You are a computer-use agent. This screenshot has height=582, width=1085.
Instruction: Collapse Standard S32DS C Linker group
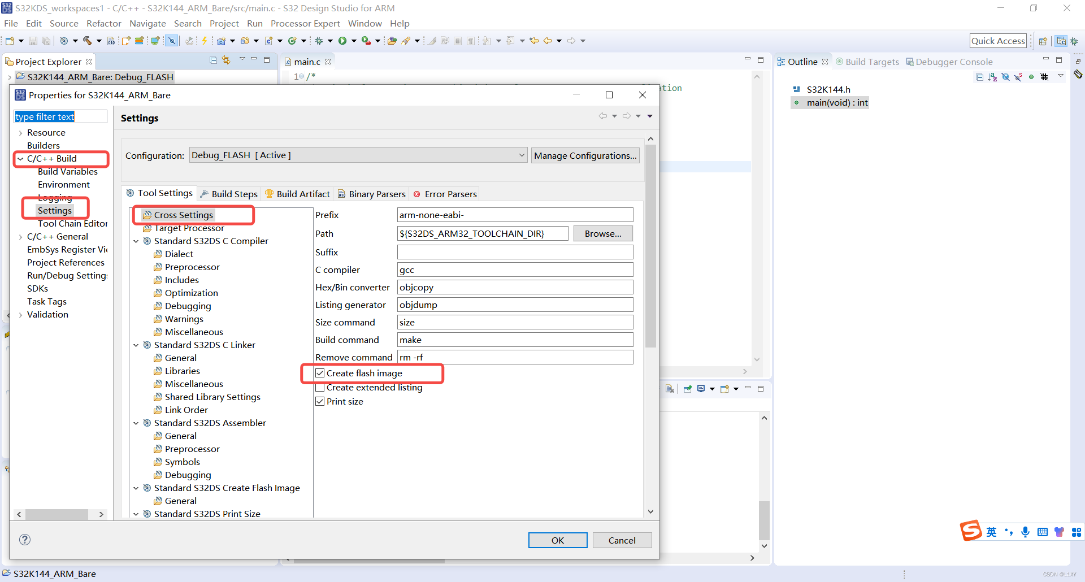pyautogui.click(x=136, y=345)
